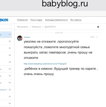Click the text "очень очень прошу"
The image size is (106, 107).
[x=39, y=74]
